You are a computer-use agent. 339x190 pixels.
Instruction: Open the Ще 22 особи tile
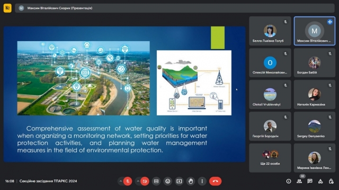tap(270, 158)
